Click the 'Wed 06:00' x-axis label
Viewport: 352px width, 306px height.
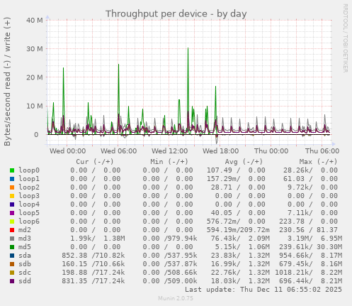[119, 151]
